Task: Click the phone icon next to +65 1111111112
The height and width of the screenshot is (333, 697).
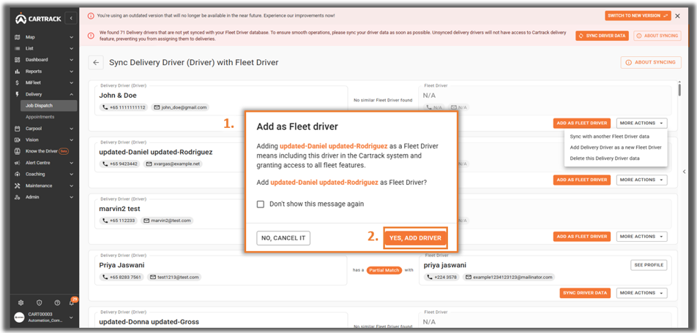Action: click(x=105, y=107)
